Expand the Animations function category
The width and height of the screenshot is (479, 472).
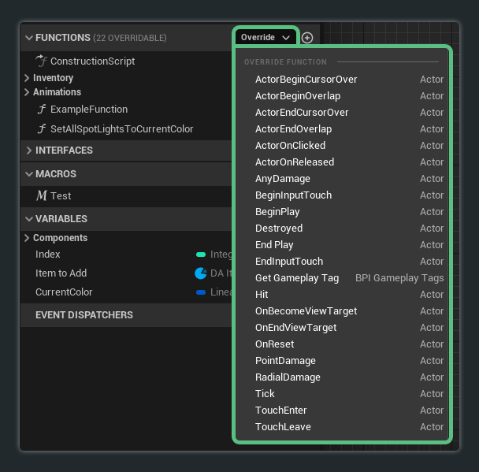pos(27,92)
